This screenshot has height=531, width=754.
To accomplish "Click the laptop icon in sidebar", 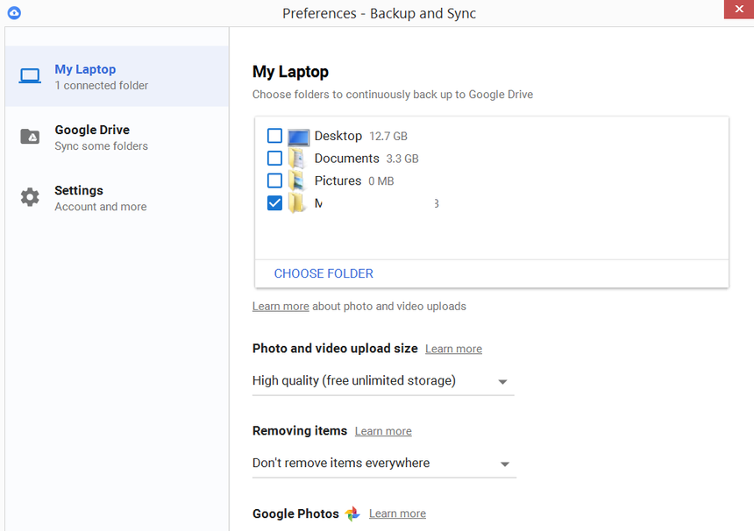I will coord(30,76).
